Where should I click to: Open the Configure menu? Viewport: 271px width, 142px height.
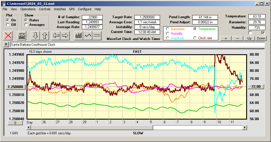click(85, 9)
